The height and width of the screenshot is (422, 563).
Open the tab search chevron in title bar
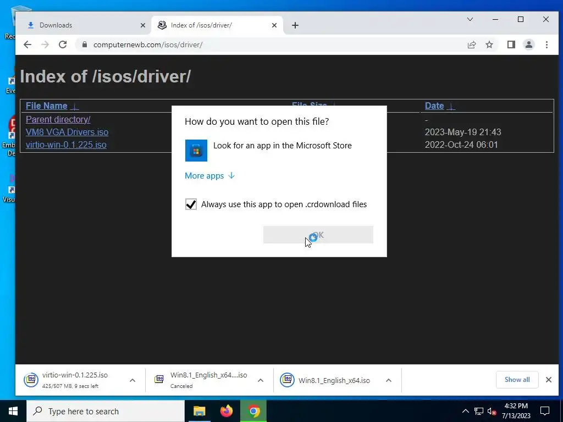pos(470,19)
